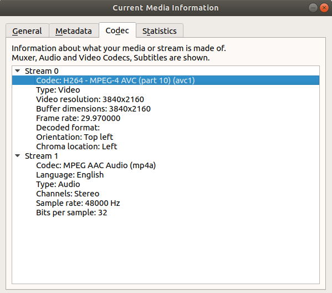This screenshot has height=293, width=332.
Task: Collapse the Stream 0 tree node
Action: pos(18,71)
